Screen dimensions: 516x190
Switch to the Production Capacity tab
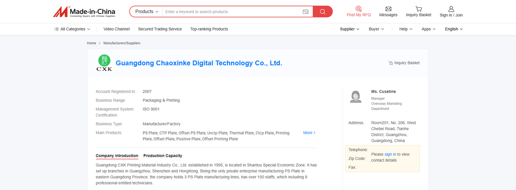click(163, 156)
